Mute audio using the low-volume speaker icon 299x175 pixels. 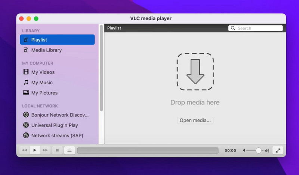pos(244,150)
